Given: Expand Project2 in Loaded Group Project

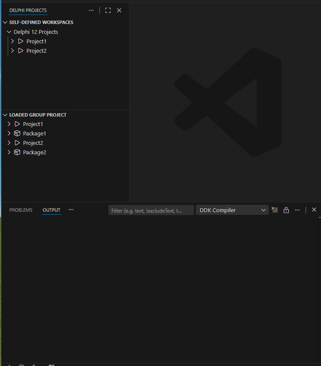Looking at the screenshot, I should (9, 143).
